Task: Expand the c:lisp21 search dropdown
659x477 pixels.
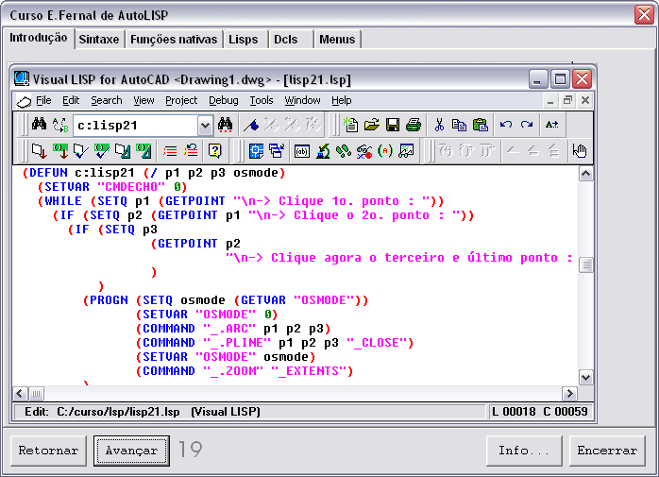Action: (x=205, y=126)
